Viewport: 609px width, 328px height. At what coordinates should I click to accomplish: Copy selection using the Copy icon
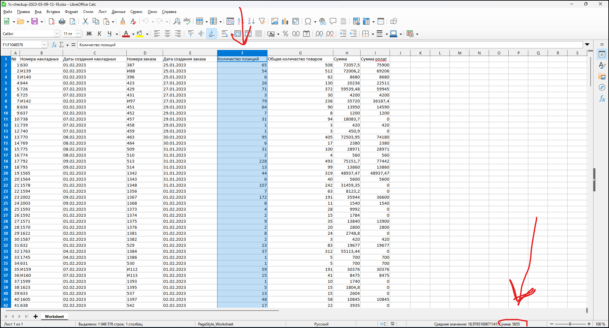click(x=96, y=22)
